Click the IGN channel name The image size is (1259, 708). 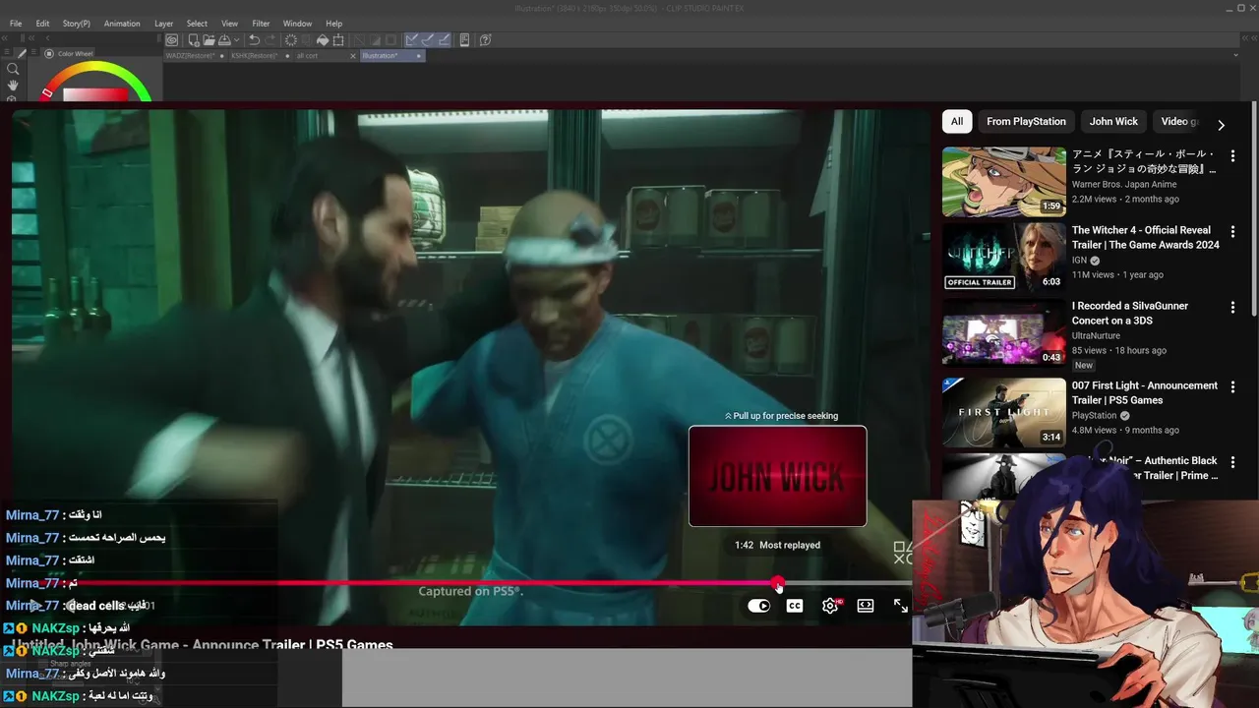1079,260
